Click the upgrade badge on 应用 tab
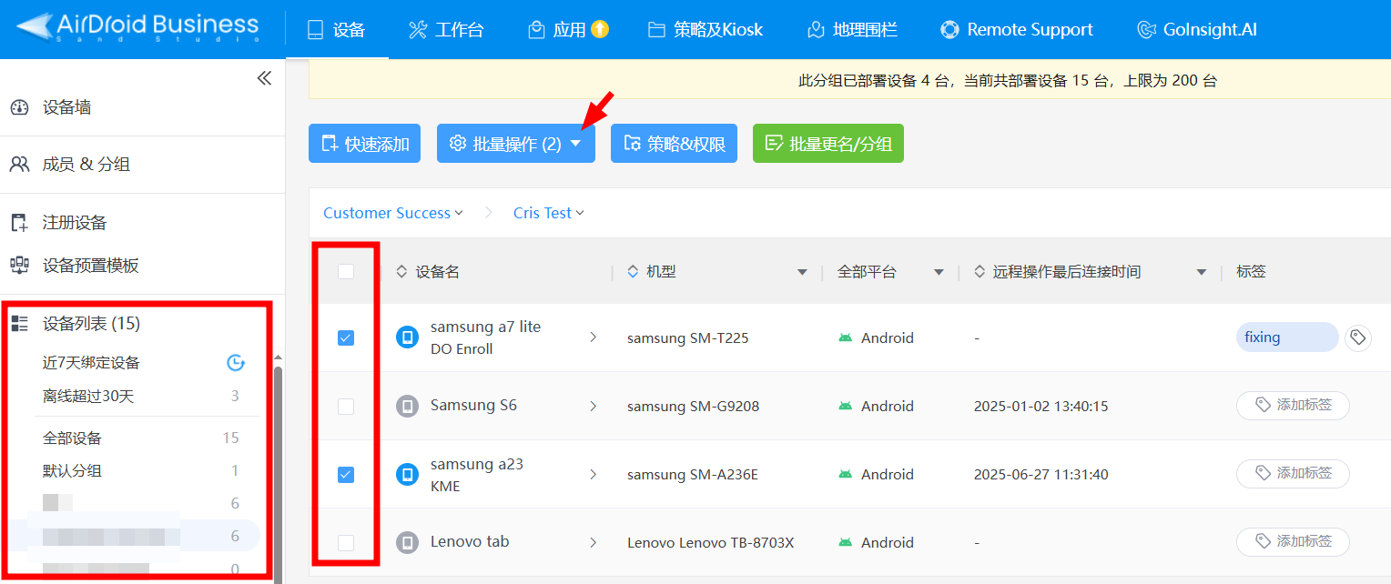This screenshot has width=1391, height=584. point(600,29)
